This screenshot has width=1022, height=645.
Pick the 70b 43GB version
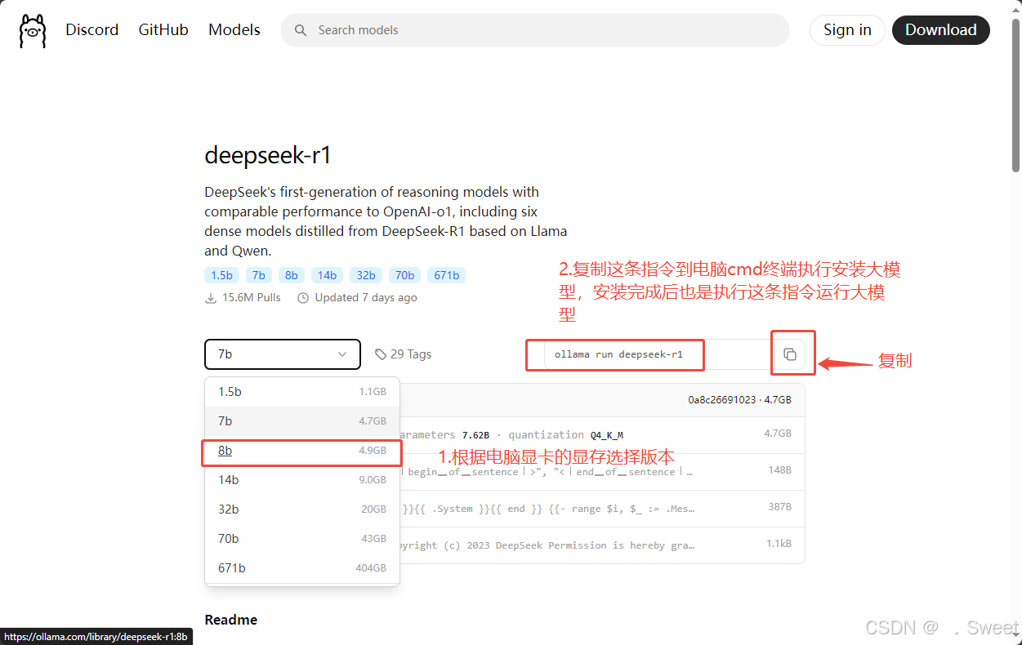coord(302,539)
